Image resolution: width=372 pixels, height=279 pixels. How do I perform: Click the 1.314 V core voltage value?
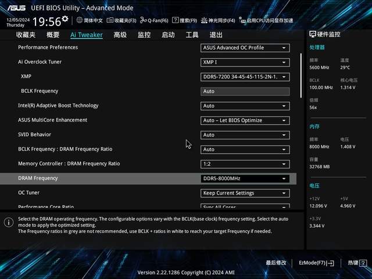click(348, 88)
